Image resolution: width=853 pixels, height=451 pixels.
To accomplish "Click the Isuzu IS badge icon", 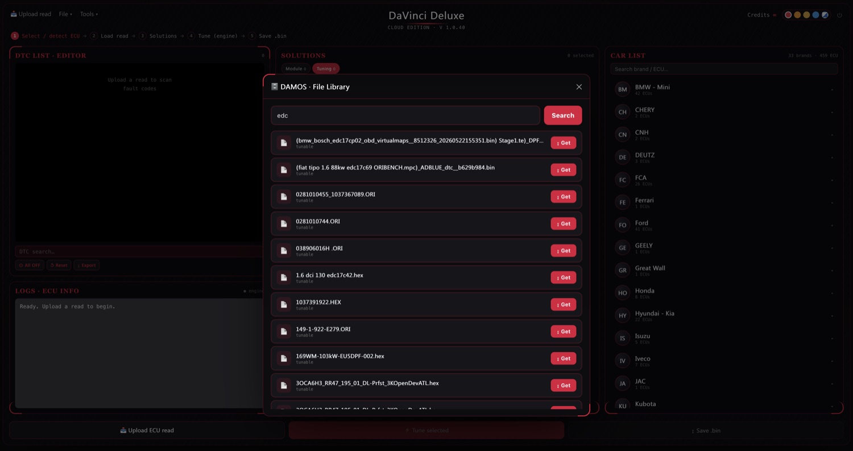I will tap(623, 338).
